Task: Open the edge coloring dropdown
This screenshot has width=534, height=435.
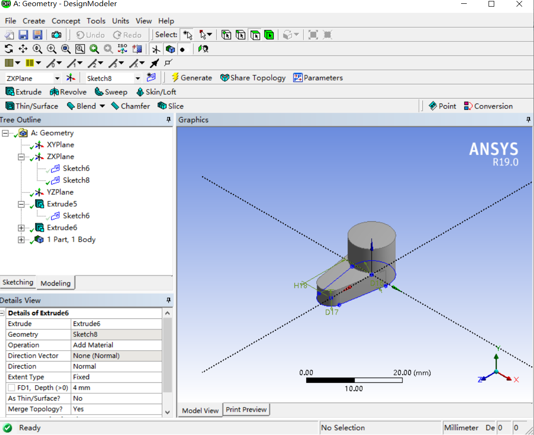Action: tap(38, 63)
